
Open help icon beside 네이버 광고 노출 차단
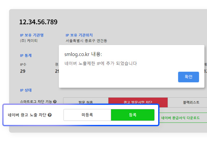[49, 115]
